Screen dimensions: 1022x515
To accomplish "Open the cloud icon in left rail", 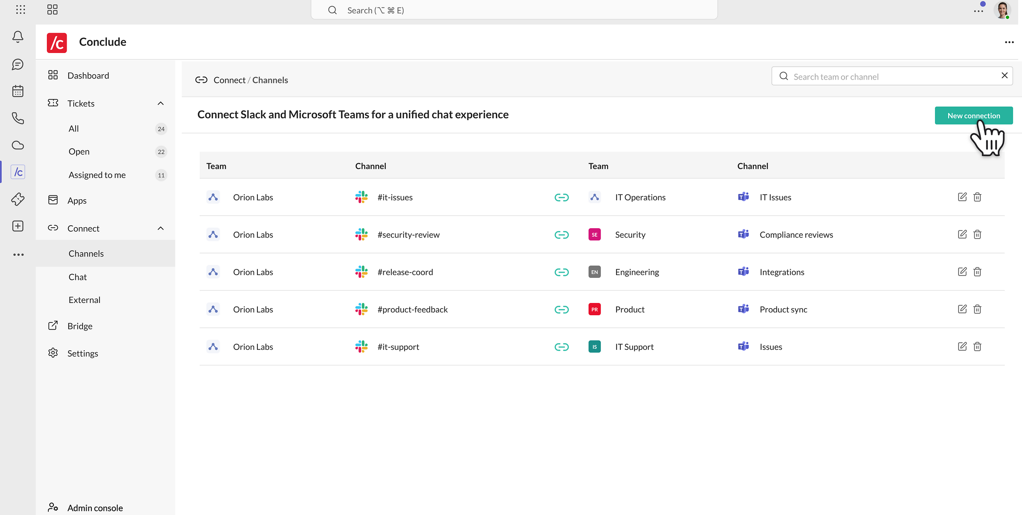I will (18, 145).
